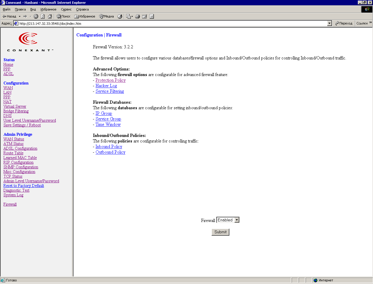
Task: Open the User Level Username/Password link
Action: 30,120
